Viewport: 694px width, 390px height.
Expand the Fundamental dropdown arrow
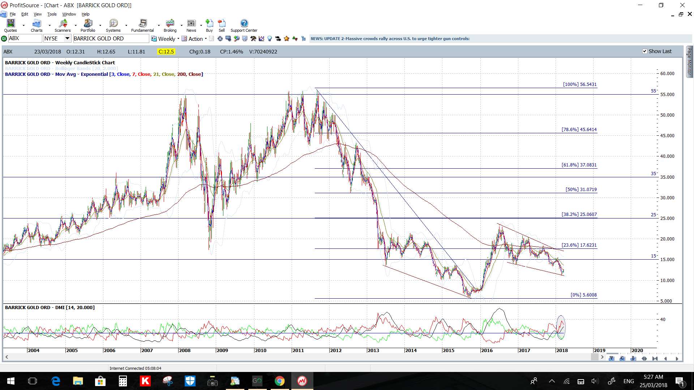click(159, 25)
